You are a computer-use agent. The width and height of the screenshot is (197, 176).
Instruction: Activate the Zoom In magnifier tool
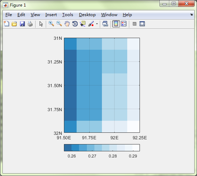coord(51,24)
